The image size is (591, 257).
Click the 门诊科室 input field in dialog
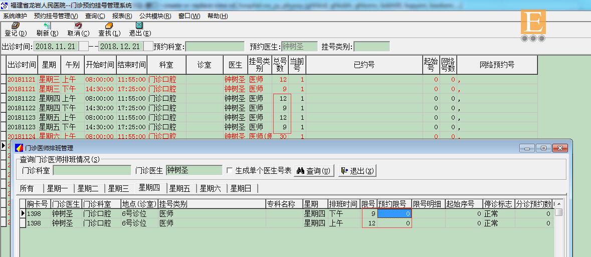(92, 170)
